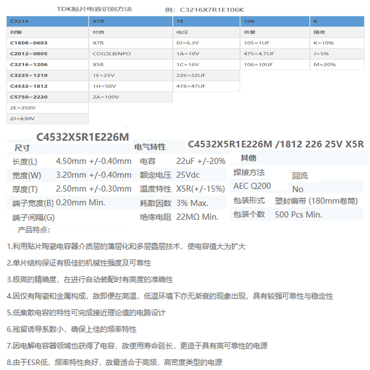This screenshot has width=370, height=370.
Task: Click feature line 1 about 薄层化
Action: [x=126, y=247]
